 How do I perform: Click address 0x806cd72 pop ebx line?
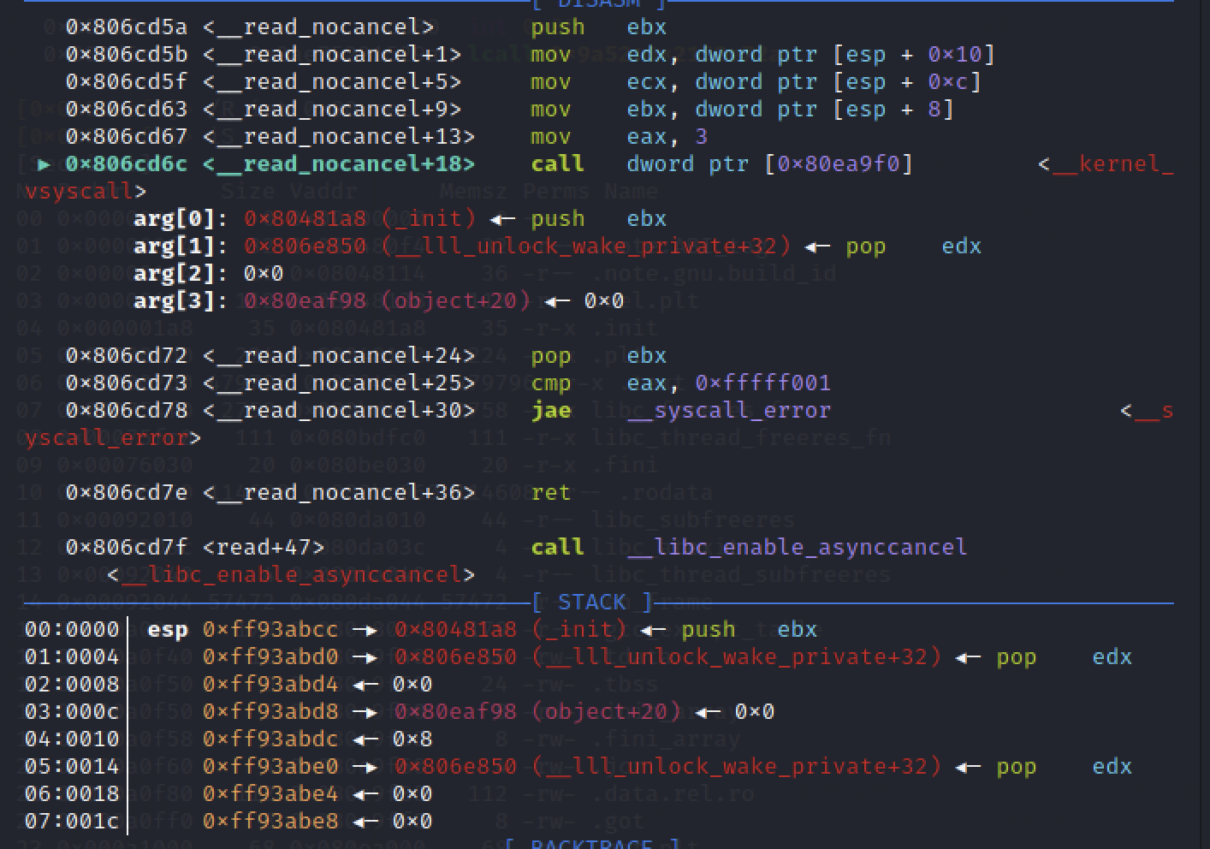coord(127,356)
